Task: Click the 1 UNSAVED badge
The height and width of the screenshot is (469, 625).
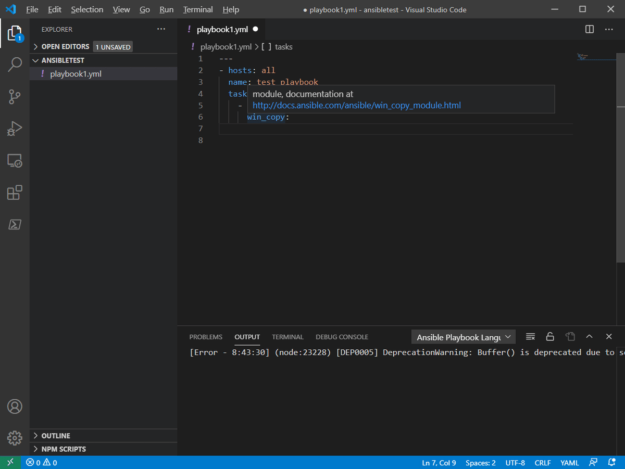Action: coord(113,47)
